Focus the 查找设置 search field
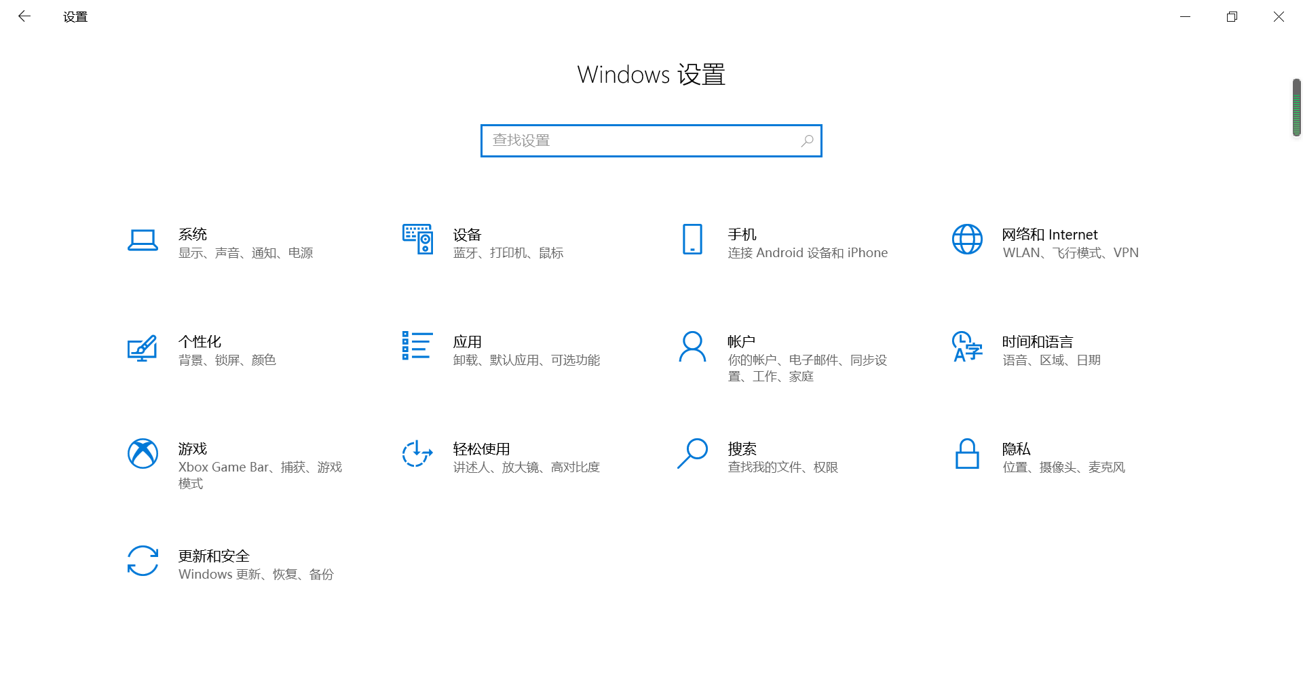1303x692 pixels. tap(651, 140)
